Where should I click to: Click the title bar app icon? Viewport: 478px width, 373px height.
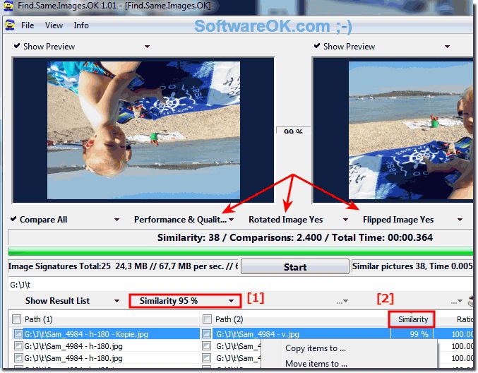(8, 6)
